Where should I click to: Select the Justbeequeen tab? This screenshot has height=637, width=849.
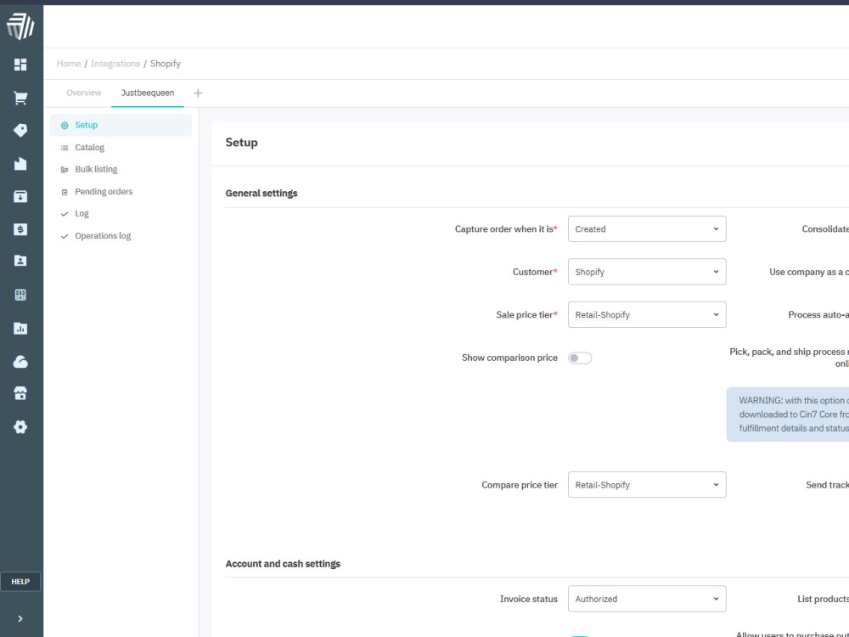147,93
